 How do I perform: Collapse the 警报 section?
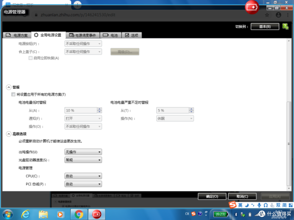coord(9,87)
